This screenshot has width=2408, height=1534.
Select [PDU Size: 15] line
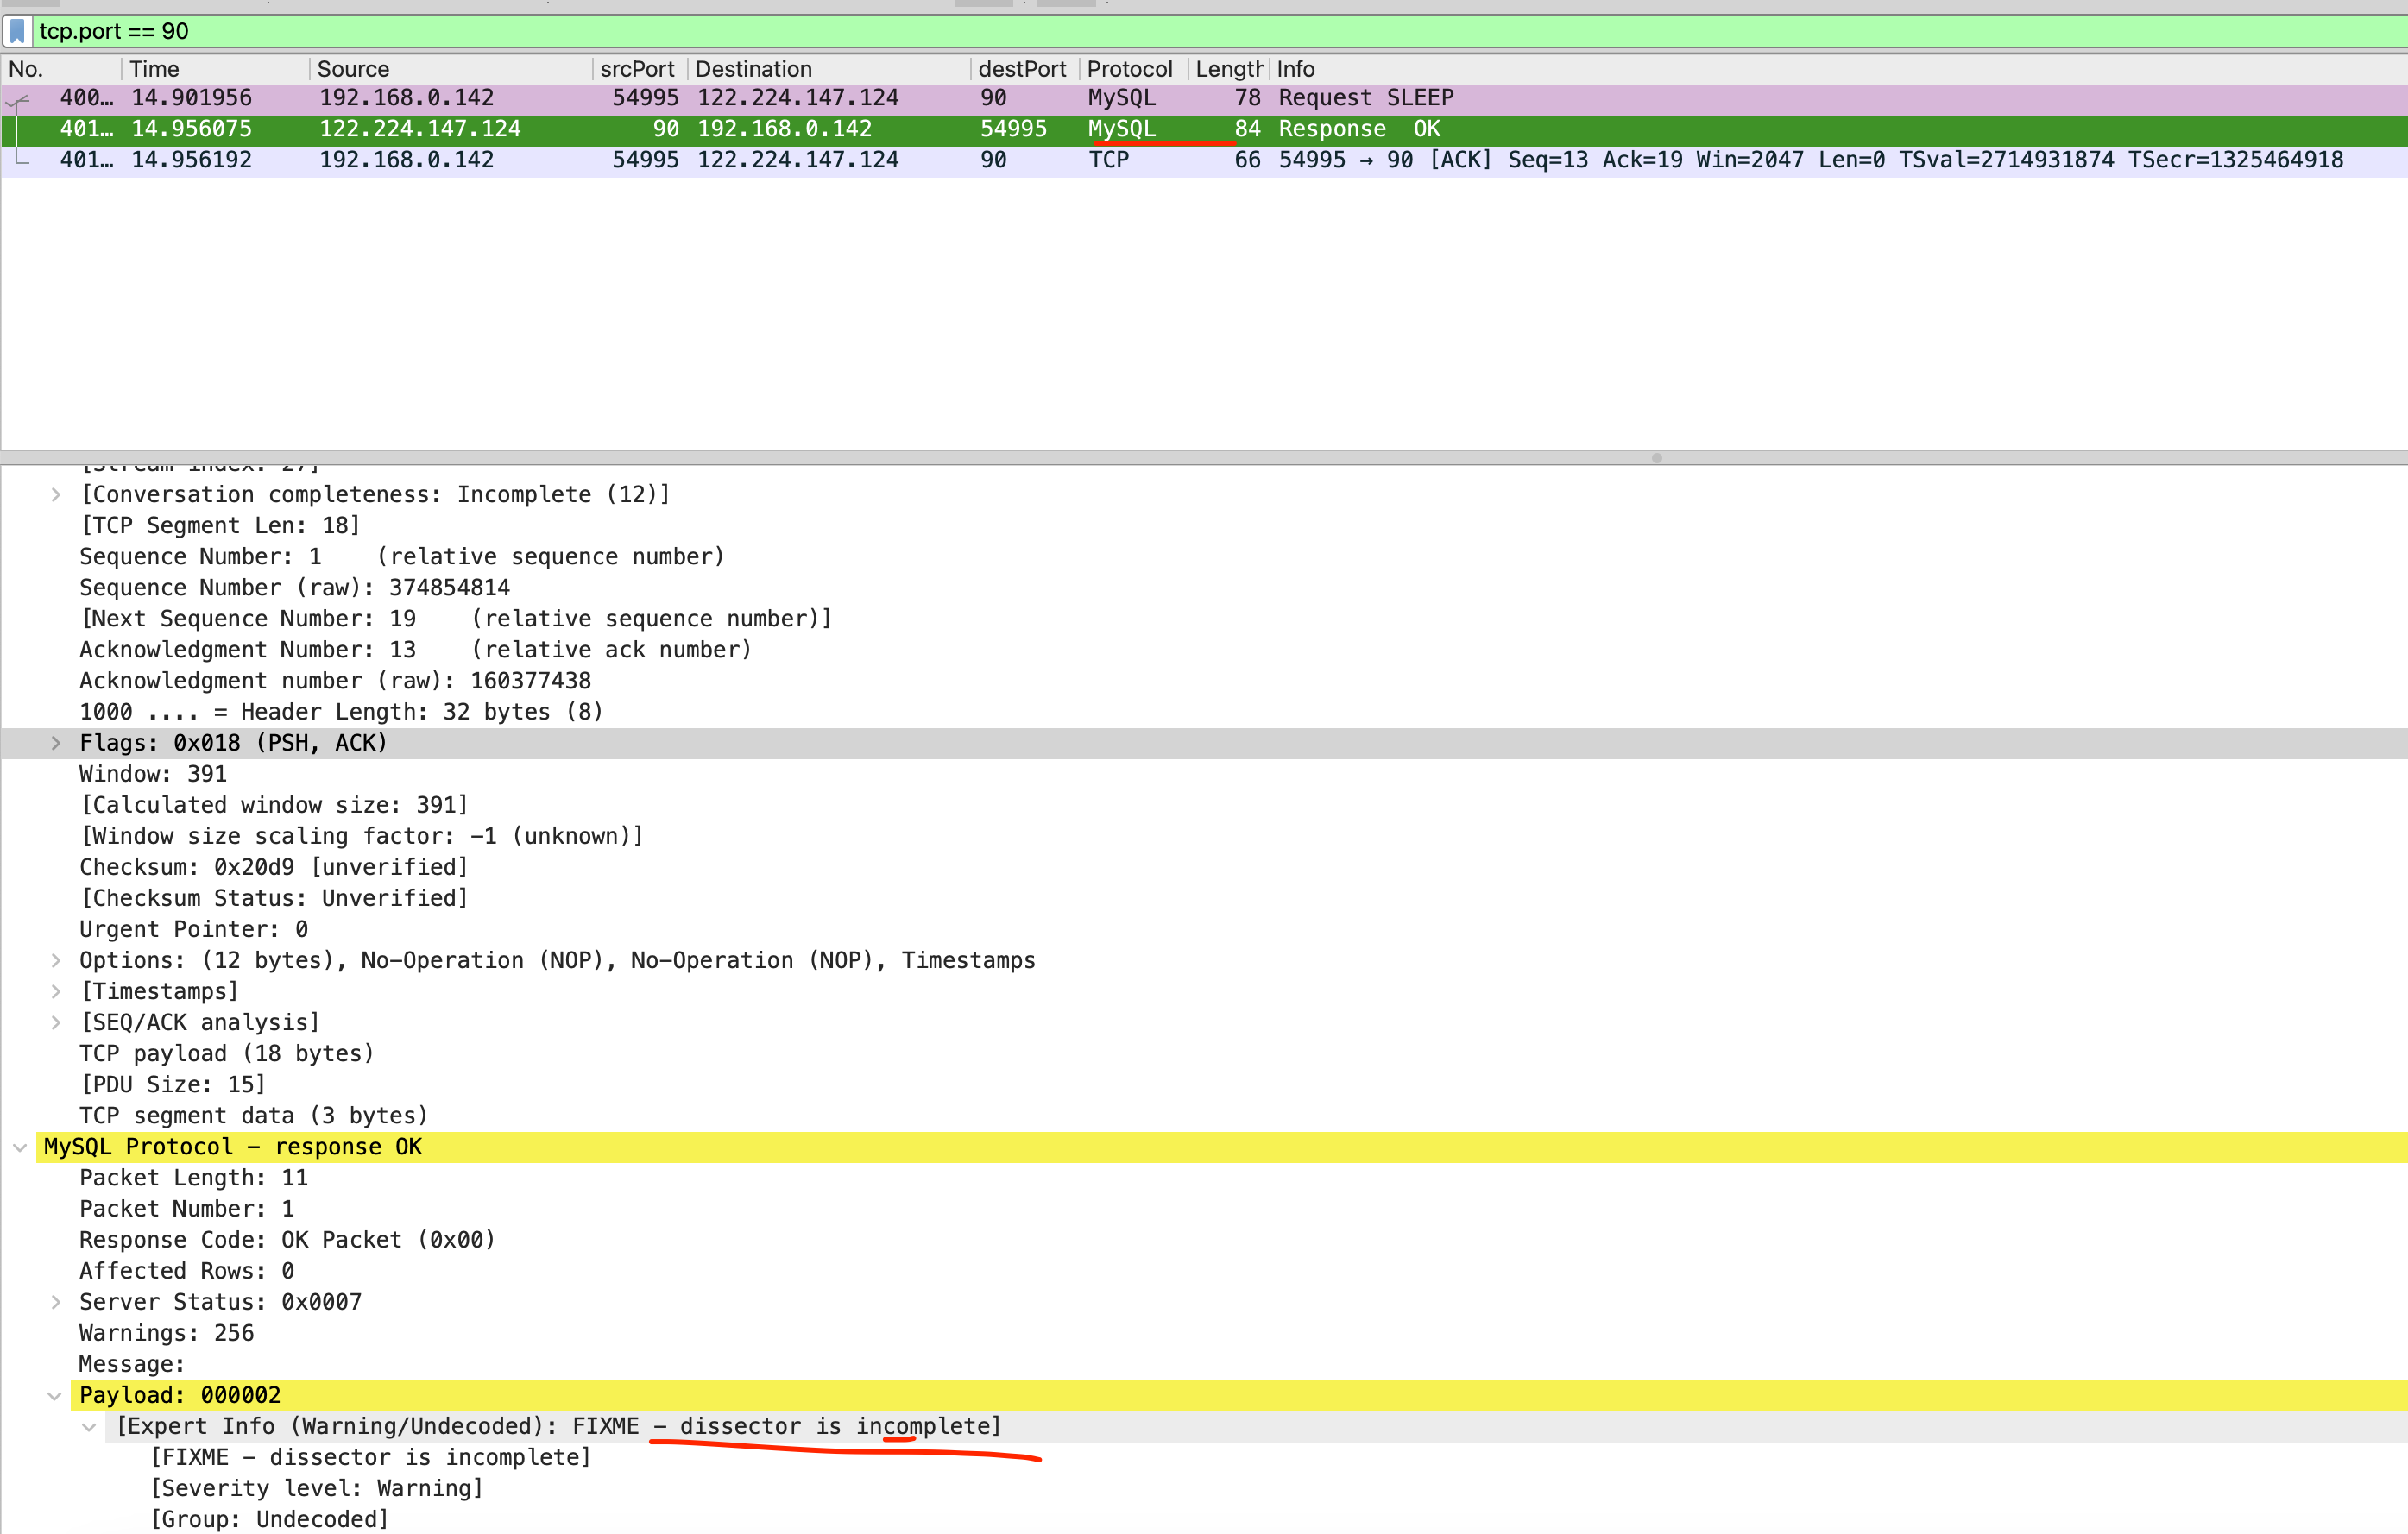(x=173, y=1085)
